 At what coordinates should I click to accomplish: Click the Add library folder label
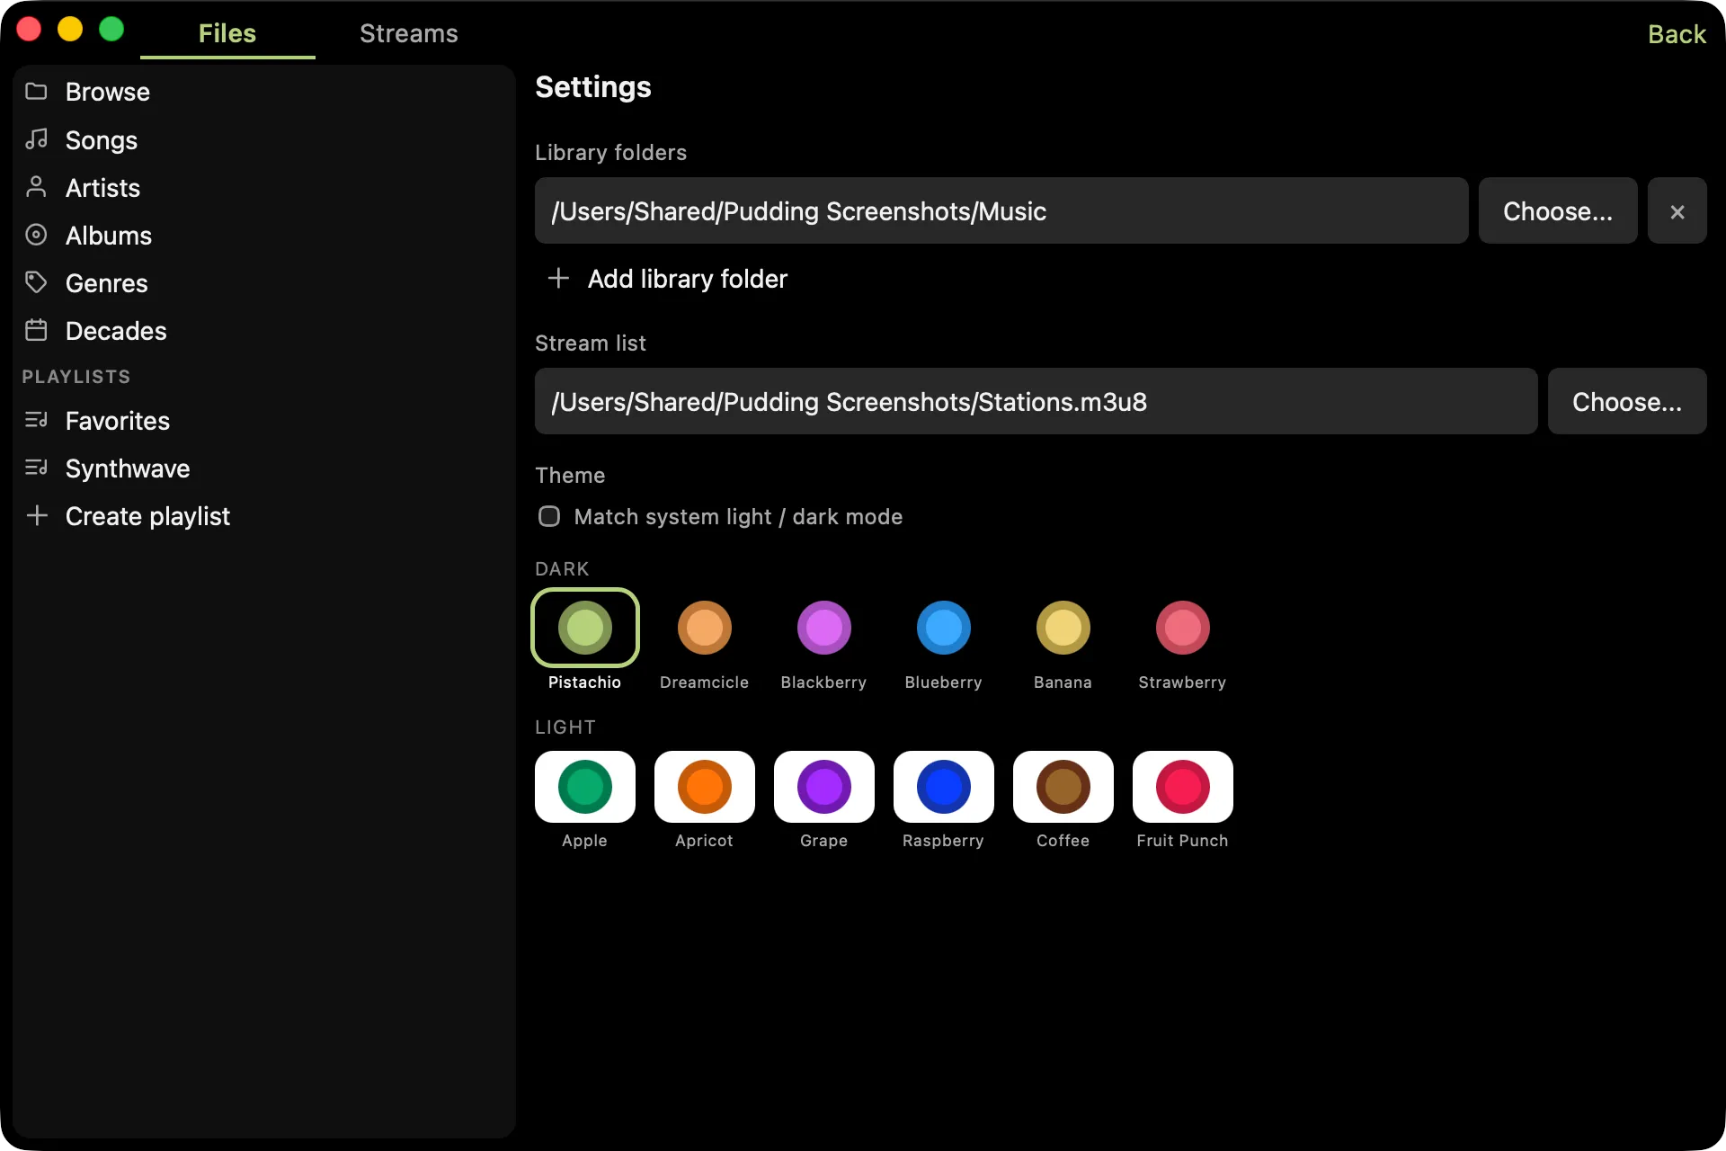pos(688,279)
